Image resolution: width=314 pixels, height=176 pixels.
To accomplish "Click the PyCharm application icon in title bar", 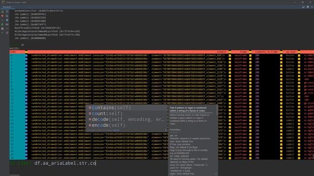I will click(3, 2).
